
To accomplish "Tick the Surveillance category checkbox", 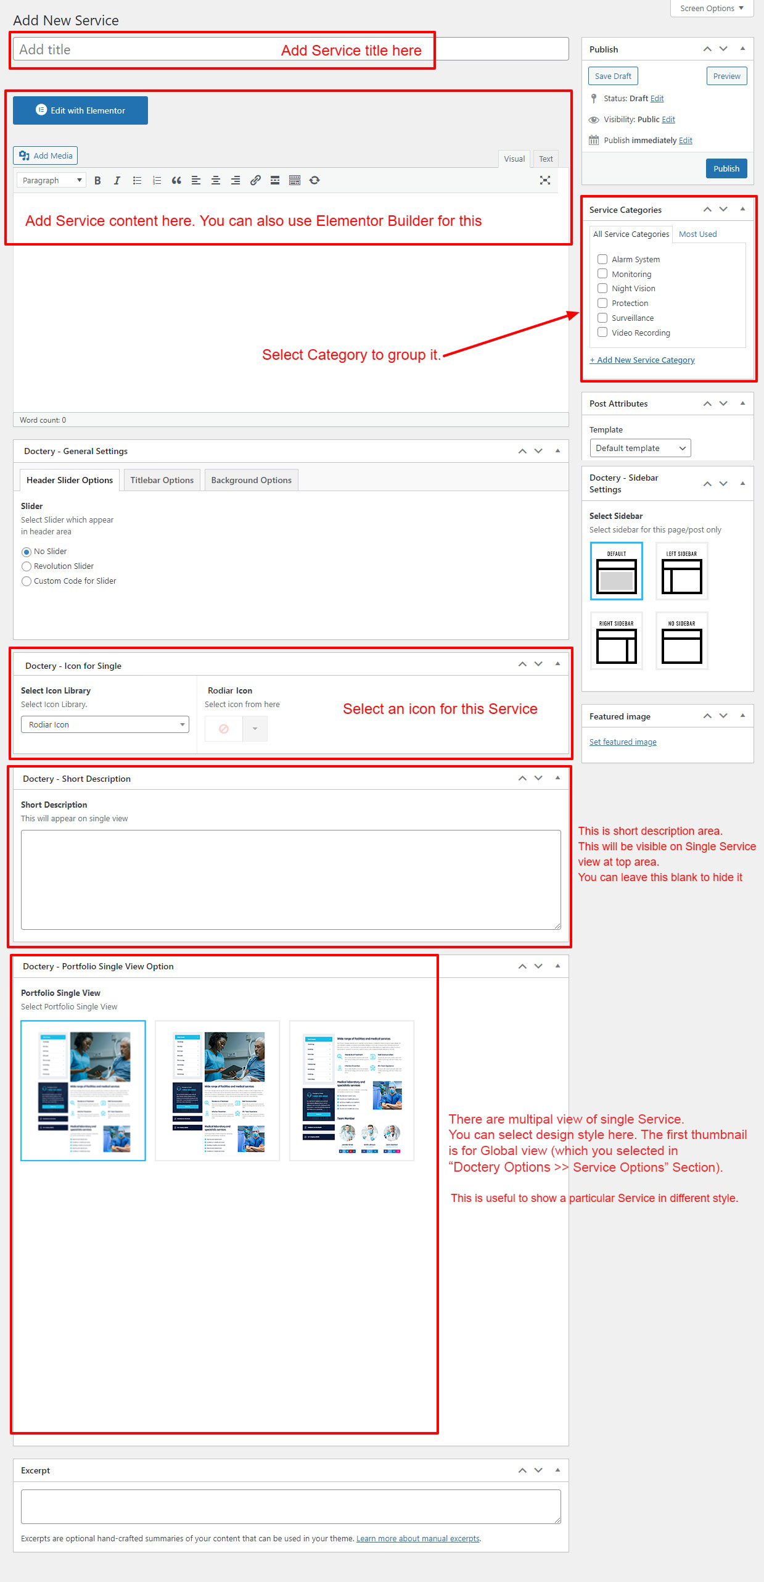I will [x=602, y=318].
